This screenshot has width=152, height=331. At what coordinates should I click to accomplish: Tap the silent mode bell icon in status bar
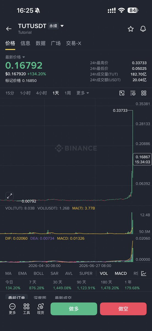(37, 10)
